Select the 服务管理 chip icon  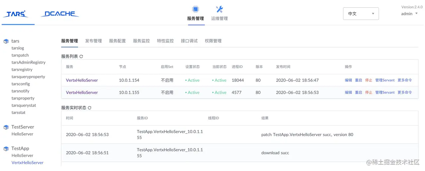click(196, 9)
